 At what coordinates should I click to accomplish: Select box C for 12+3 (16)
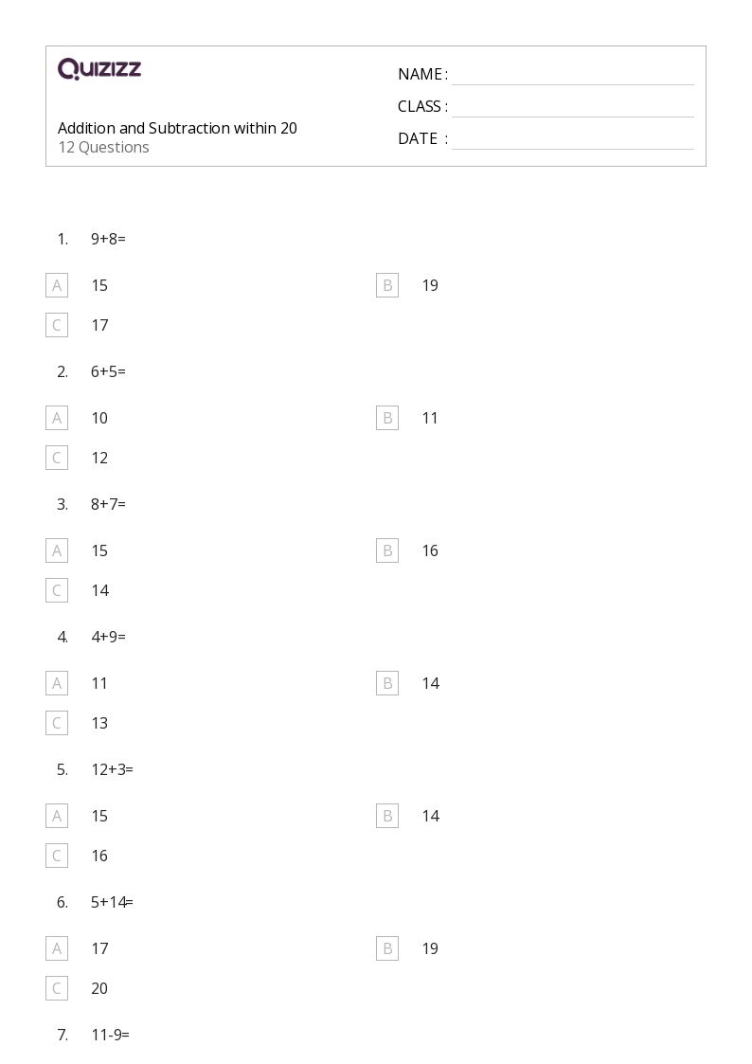coord(57,856)
